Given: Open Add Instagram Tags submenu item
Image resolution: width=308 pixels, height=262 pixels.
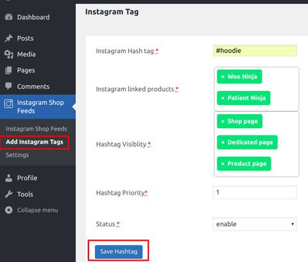Looking at the screenshot, I should tap(35, 142).
